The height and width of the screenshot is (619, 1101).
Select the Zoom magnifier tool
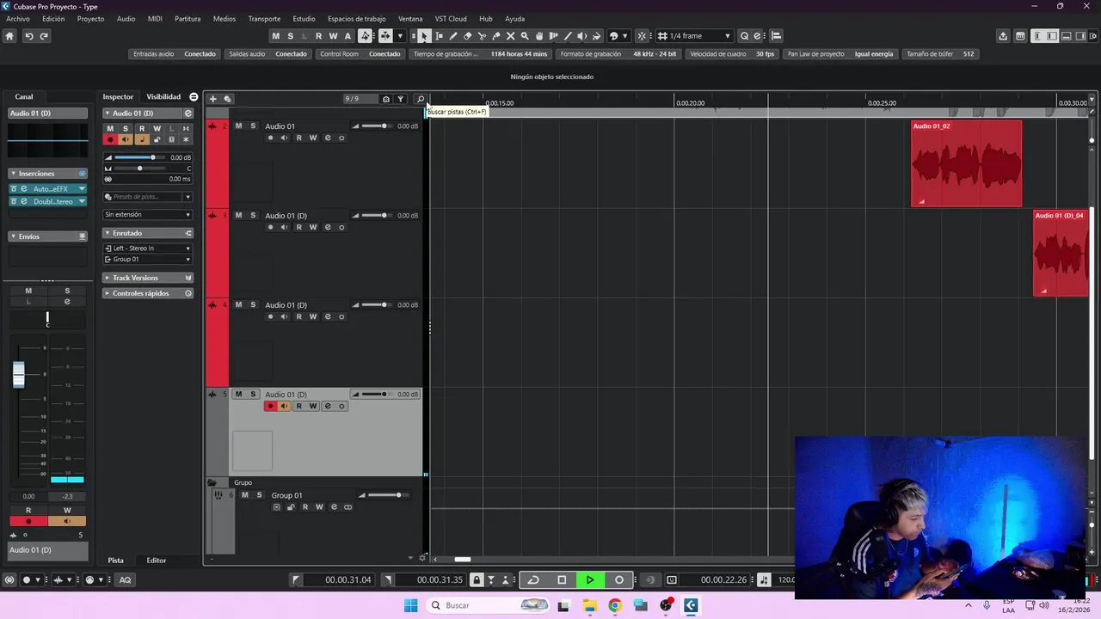[525, 36]
